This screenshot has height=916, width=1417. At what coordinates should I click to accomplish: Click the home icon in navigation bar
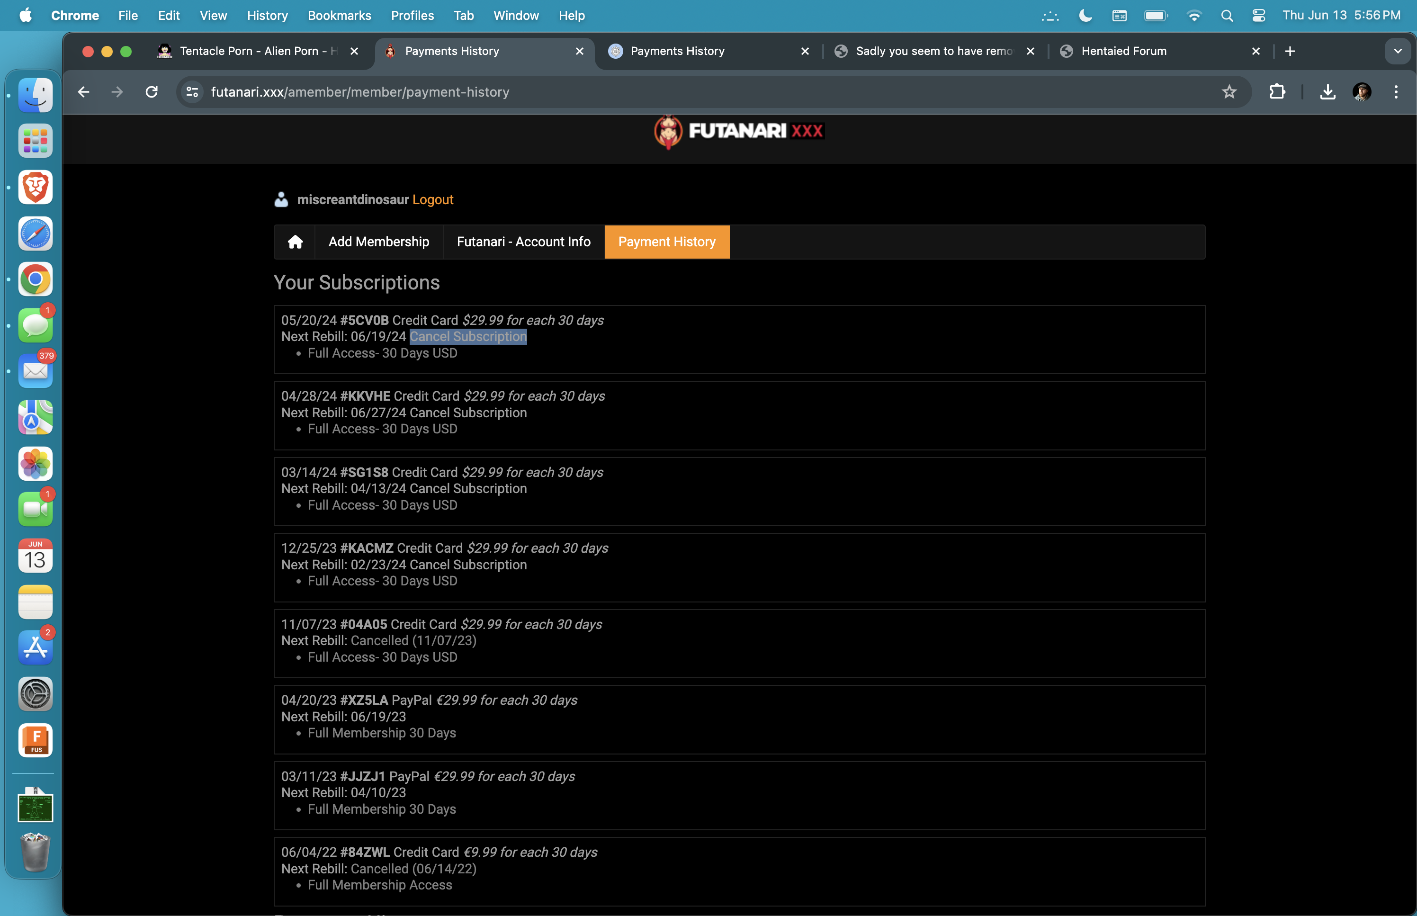click(295, 242)
